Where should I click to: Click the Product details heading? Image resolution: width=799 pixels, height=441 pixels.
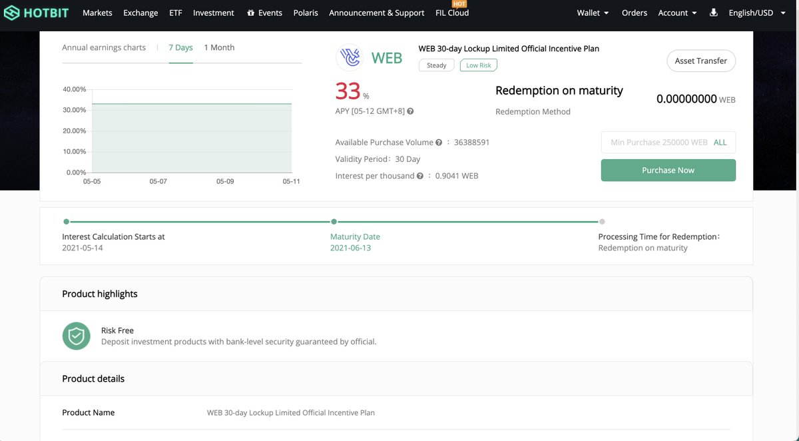click(93, 378)
